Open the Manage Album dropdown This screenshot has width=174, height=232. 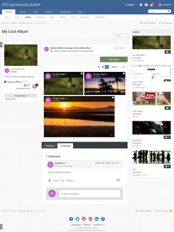coord(21,96)
